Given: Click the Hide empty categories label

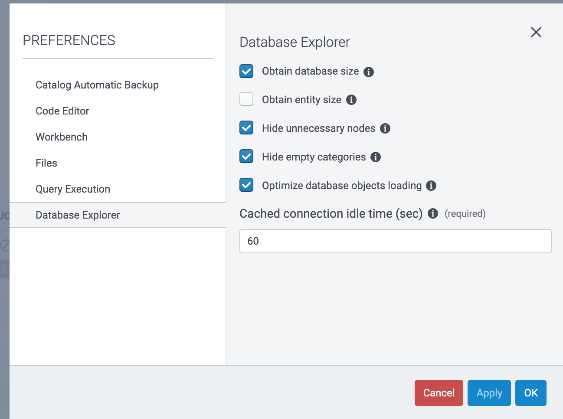Looking at the screenshot, I should 314,157.
